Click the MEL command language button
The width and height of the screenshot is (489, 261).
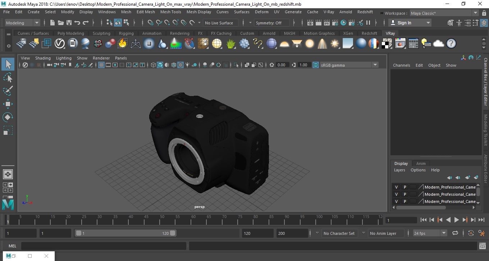[12, 246]
